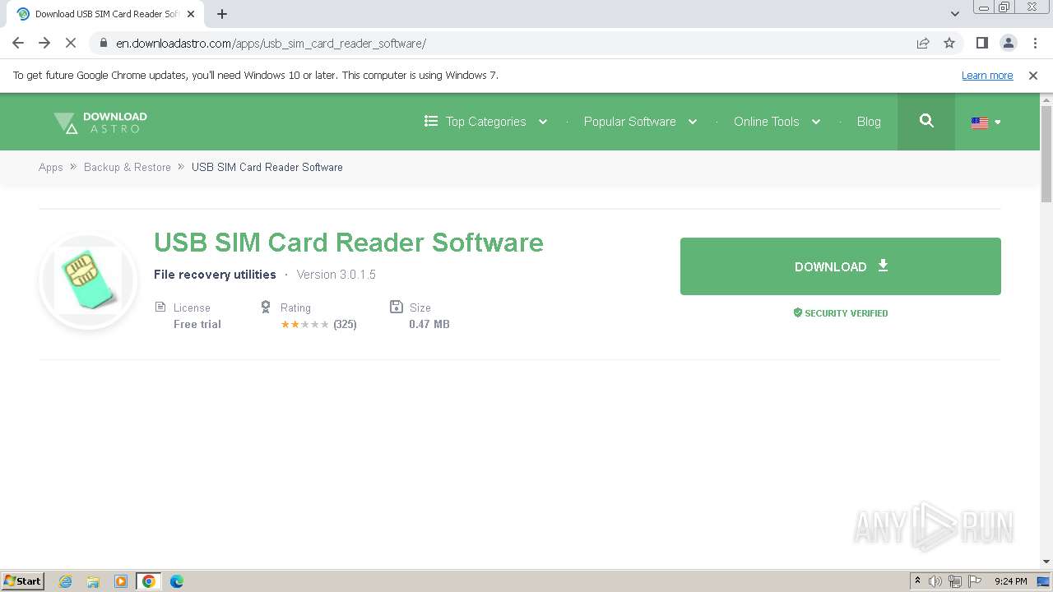Open the tab search chevron
The height and width of the screenshot is (592, 1053).
[x=955, y=14]
